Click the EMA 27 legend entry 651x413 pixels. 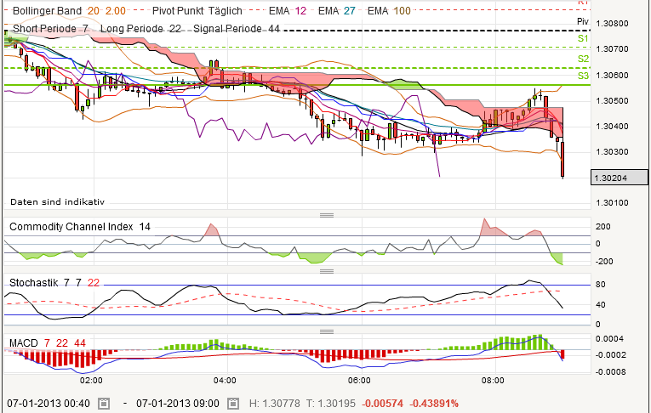tap(337, 11)
